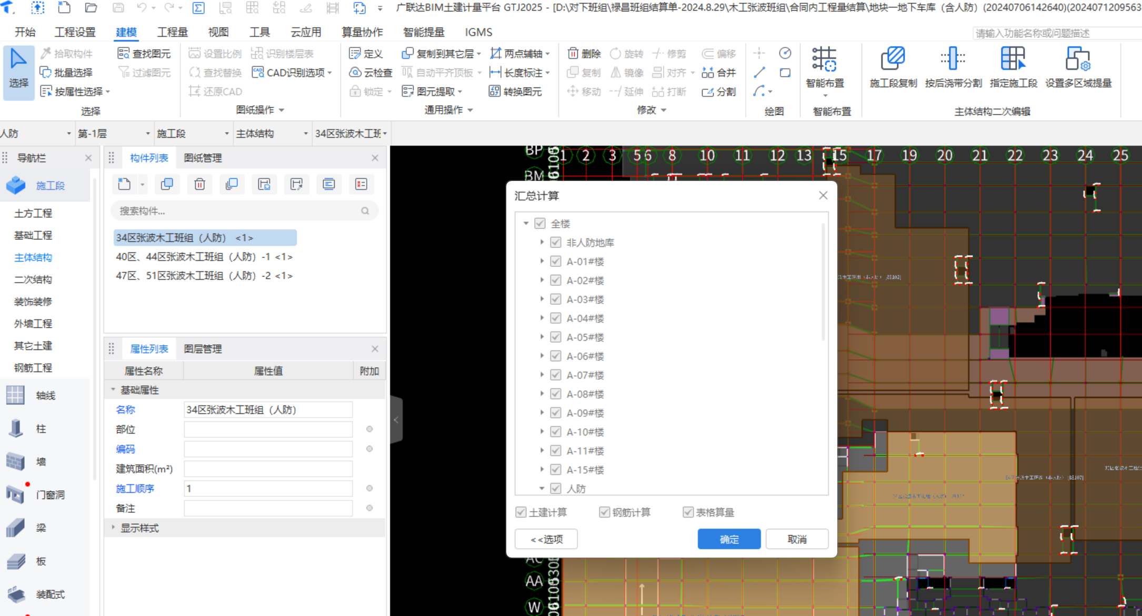Viewport: 1142px width, 616px height.
Task: Open the 工程量 ribbon tab
Action: pyautogui.click(x=173, y=32)
